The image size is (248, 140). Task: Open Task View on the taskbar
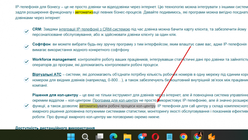pyautogui.click(x=99, y=136)
